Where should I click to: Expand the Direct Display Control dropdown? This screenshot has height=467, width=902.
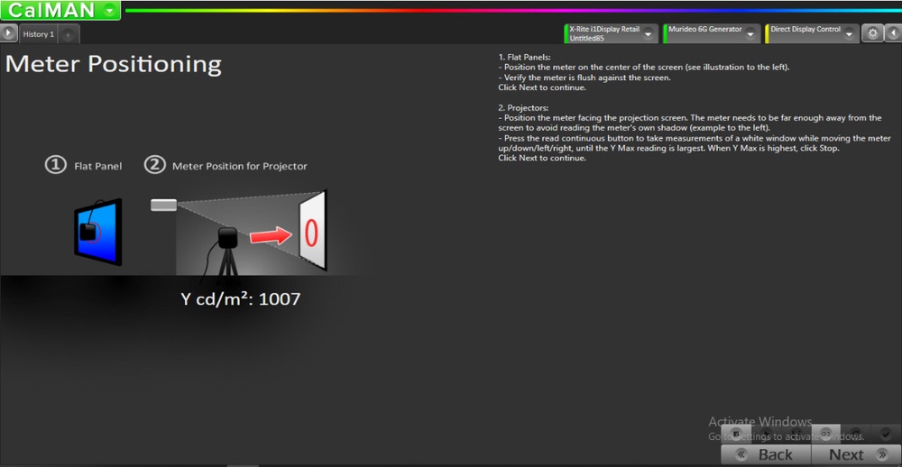pyautogui.click(x=849, y=33)
